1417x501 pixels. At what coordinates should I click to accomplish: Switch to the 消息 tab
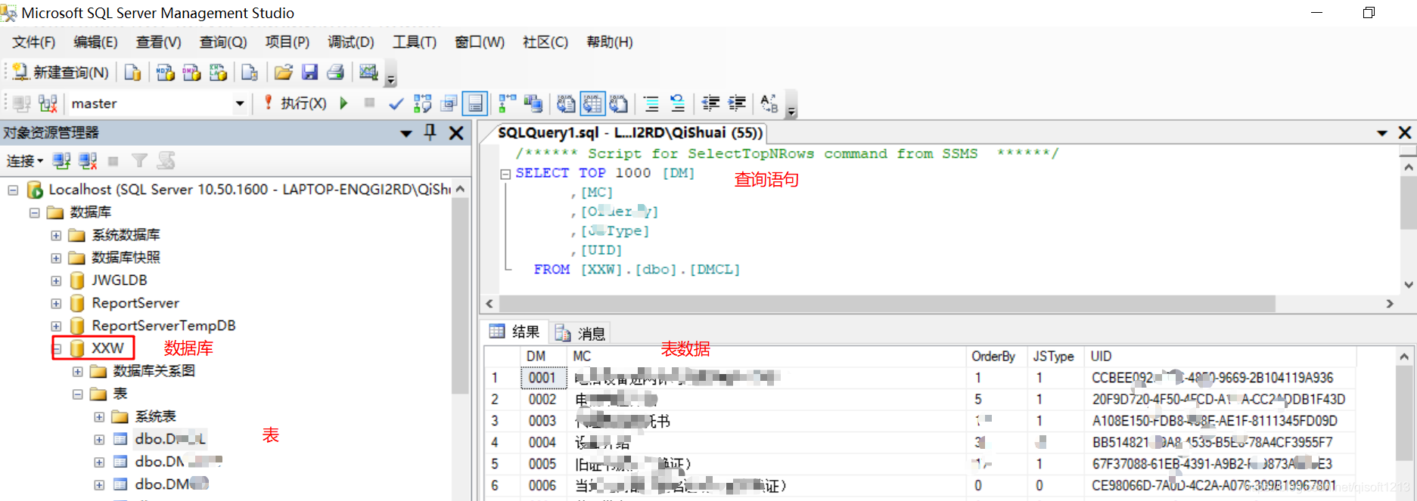[580, 332]
